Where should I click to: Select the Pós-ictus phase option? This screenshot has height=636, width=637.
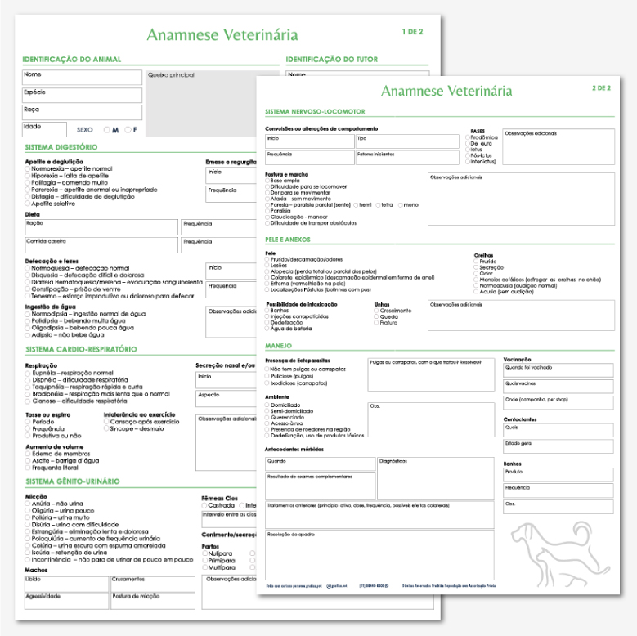pyautogui.click(x=468, y=155)
